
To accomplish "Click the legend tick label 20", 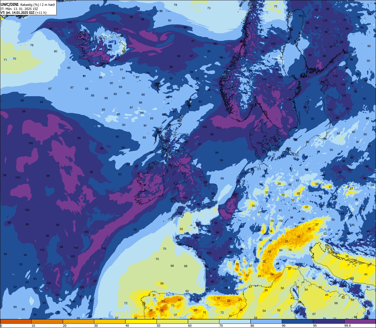I will coord(65,326).
